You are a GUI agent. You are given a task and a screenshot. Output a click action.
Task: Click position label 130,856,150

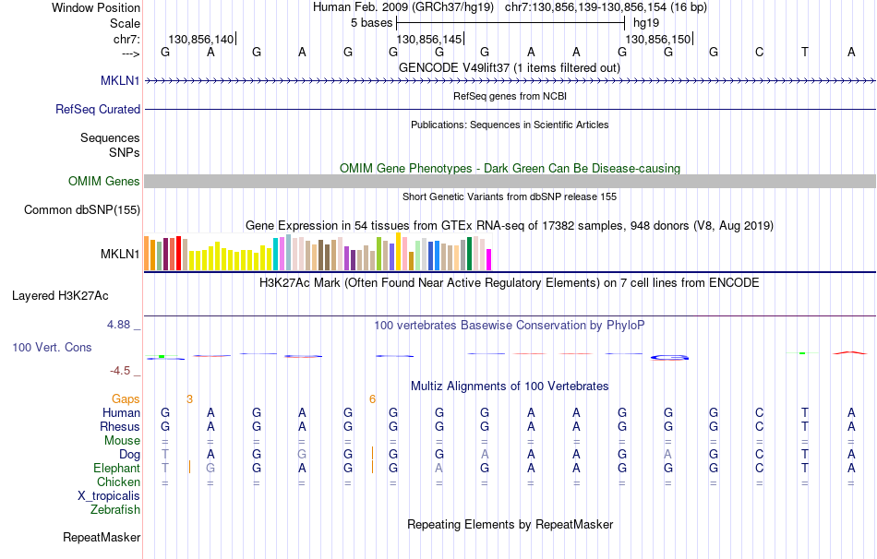[x=657, y=39]
